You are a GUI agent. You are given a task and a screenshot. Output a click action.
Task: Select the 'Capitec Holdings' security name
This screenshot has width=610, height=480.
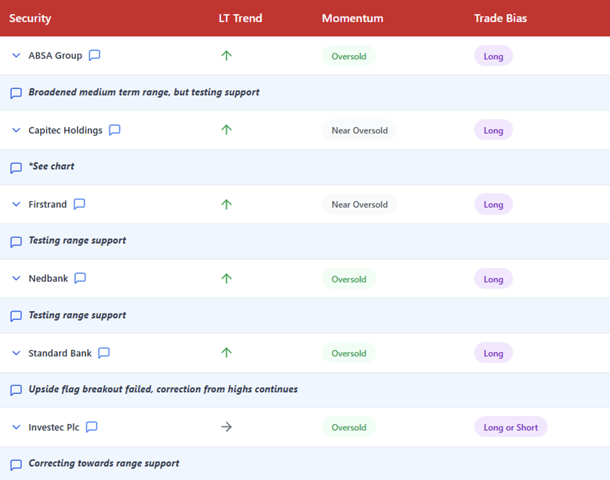pyautogui.click(x=66, y=130)
